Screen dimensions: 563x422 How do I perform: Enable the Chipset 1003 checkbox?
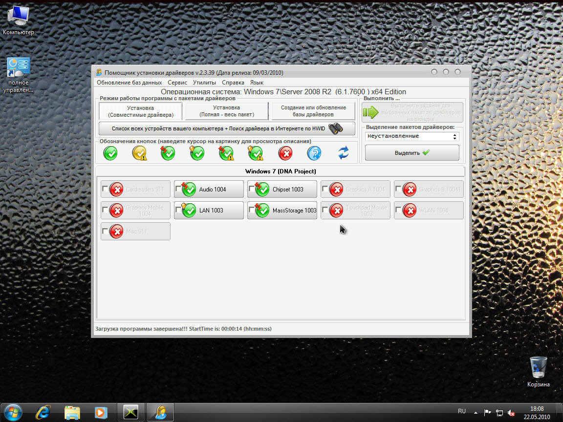click(251, 189)
